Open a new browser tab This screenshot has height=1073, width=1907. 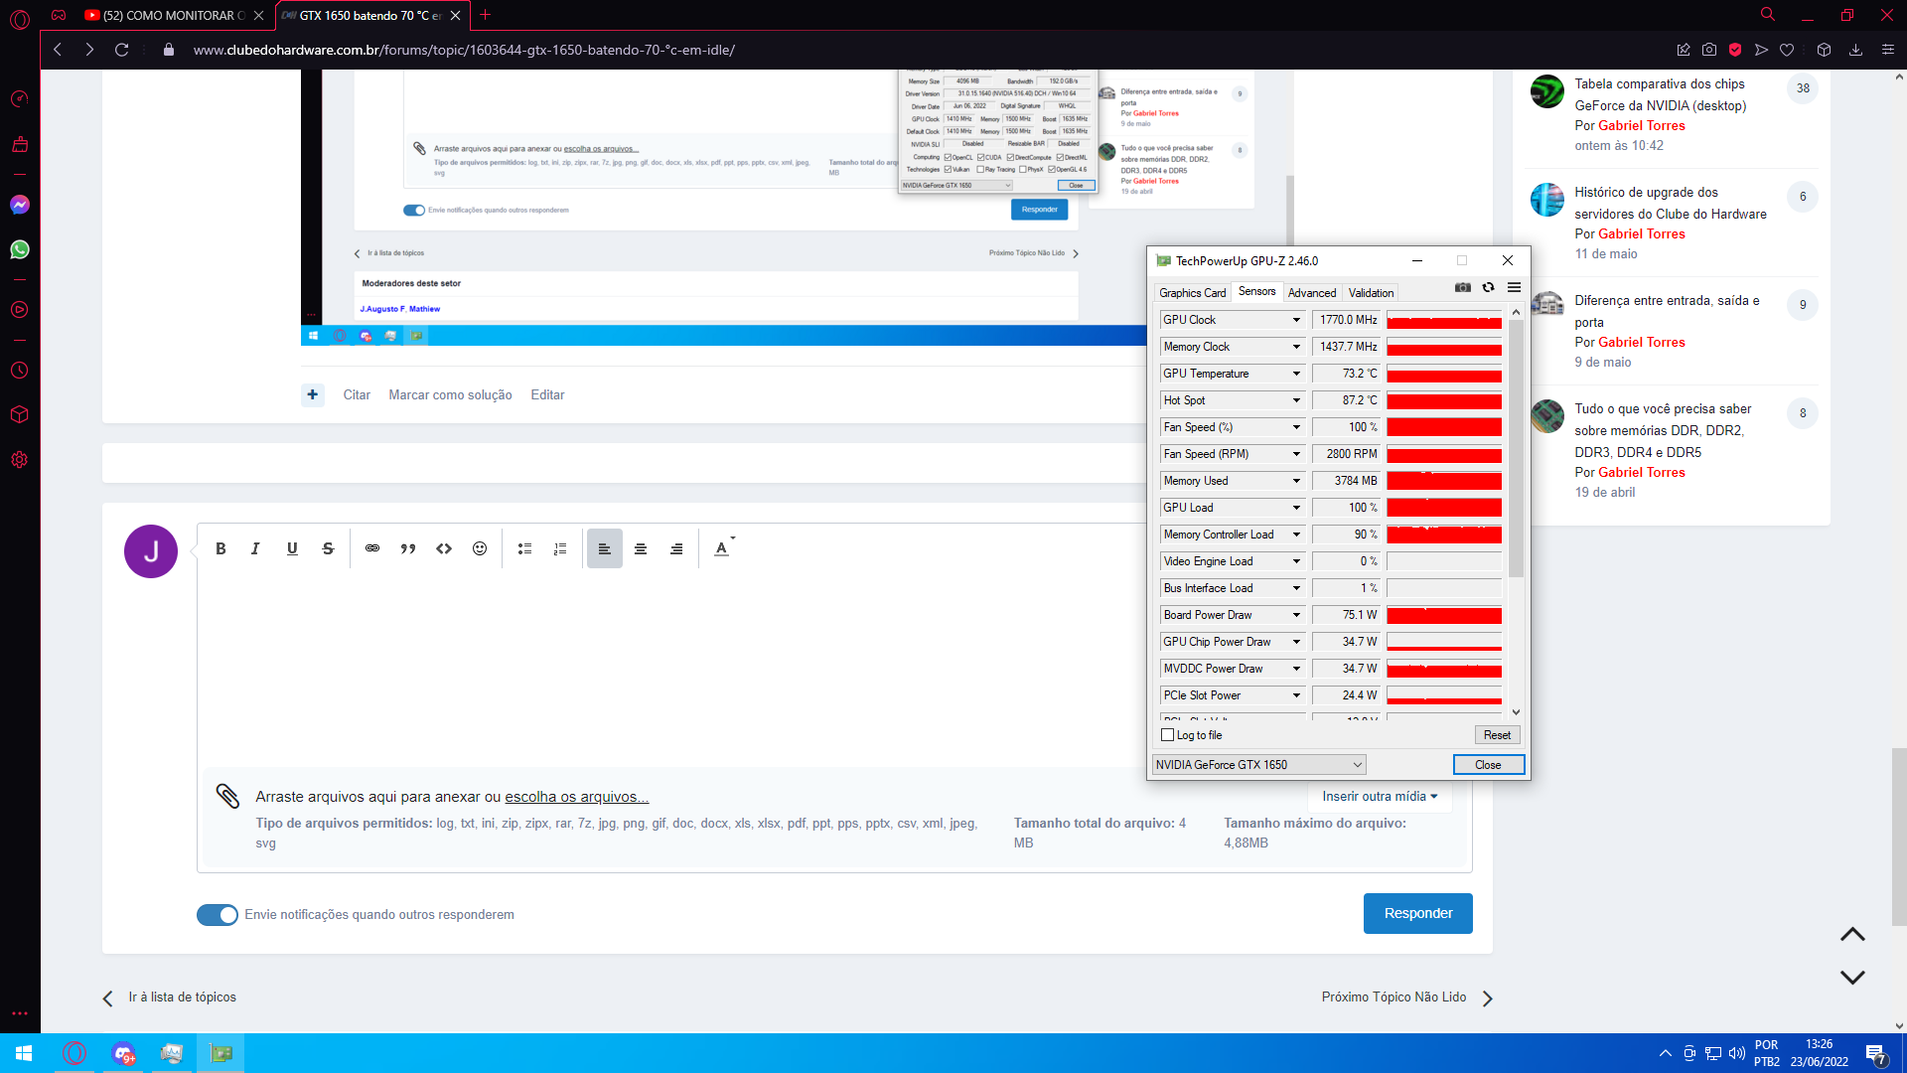[x=485, y=15]
